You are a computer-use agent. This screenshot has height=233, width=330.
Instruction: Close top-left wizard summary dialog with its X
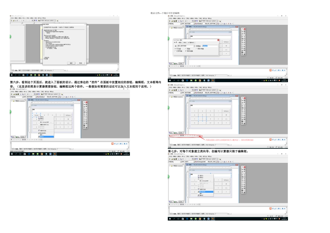point(85,24)
